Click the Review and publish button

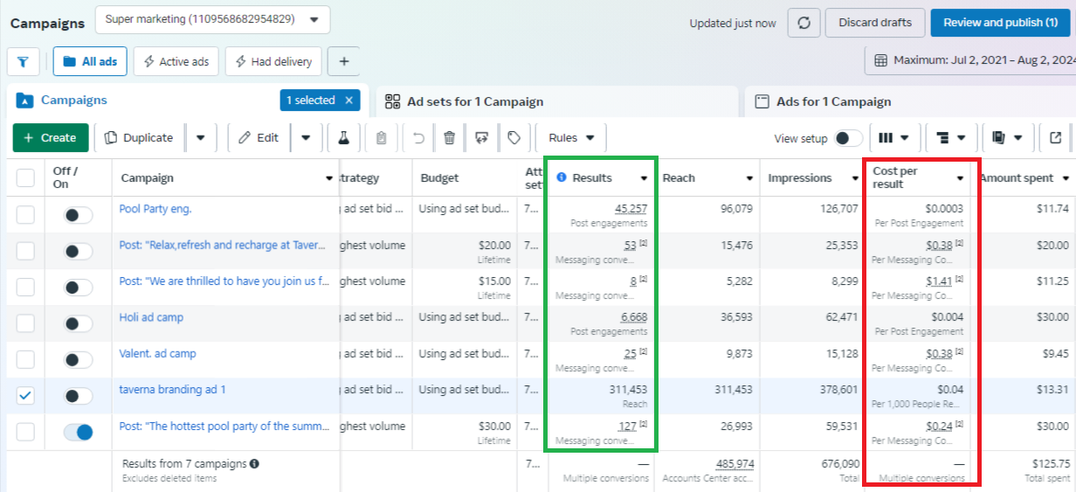1000,23
